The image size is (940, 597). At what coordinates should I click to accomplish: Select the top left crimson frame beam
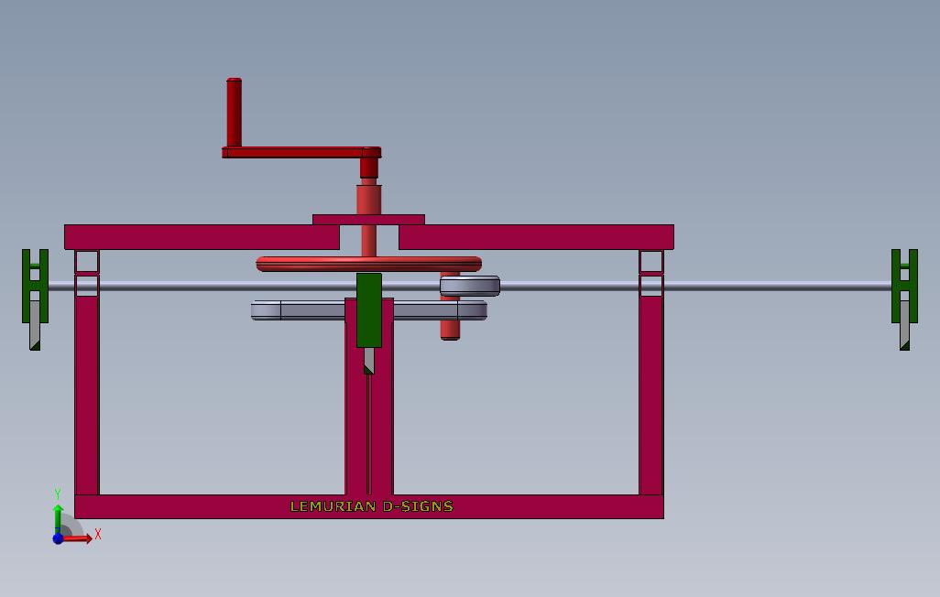(x=202, y=237)
